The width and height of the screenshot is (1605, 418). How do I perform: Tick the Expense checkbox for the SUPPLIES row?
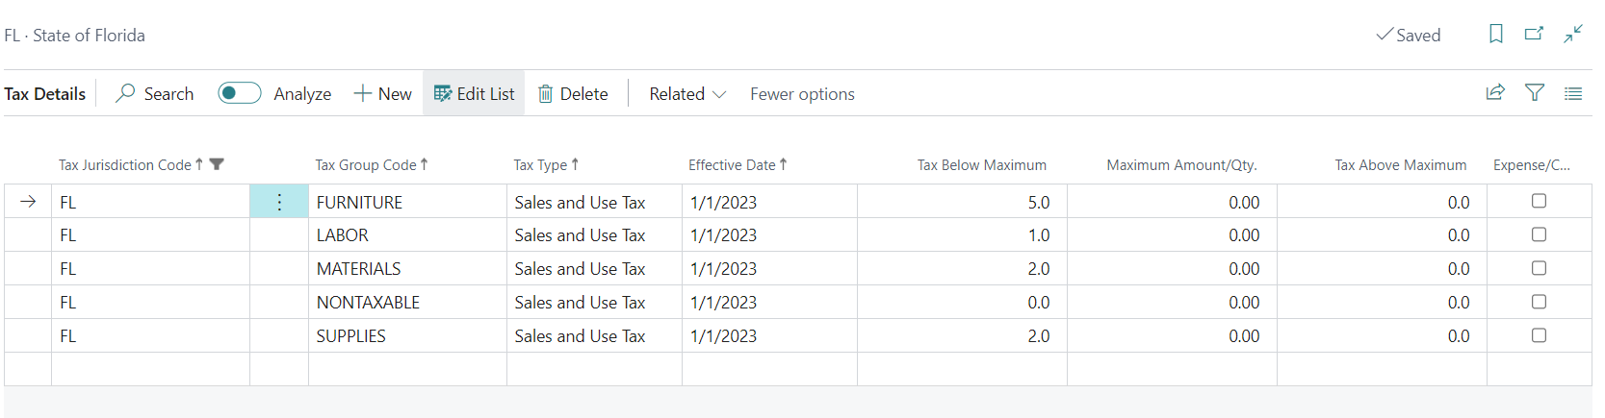coord(1539,335)
